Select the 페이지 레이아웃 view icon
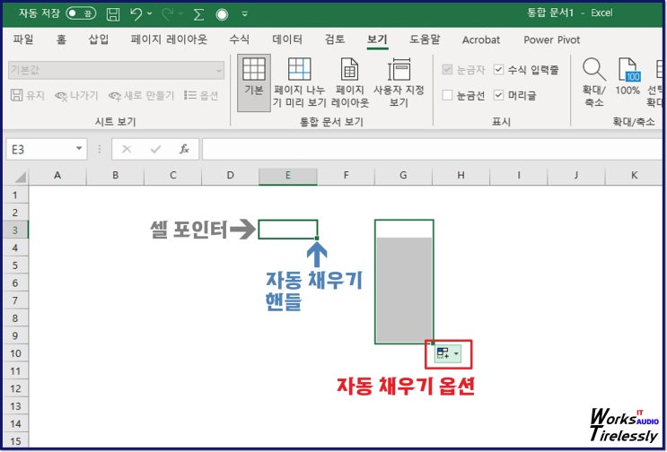The height and width of the screenshot is (452, 667). [350, 83]
